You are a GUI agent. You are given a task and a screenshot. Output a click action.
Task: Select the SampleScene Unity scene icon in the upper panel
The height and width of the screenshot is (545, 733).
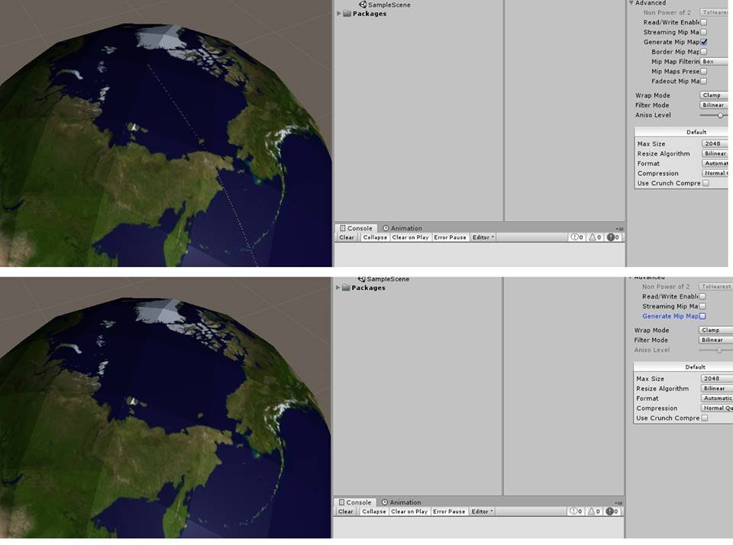(363, 5)
